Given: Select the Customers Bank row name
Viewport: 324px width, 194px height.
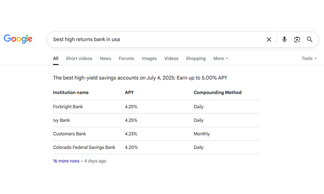Looking at the screenshot, I should click(x=70, y=134).
